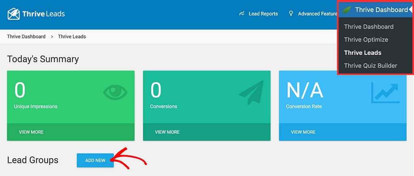This screenshot has width=414, height=176.
Task: Click the N/A conversion rate value
Action: [x=305, y=90]
